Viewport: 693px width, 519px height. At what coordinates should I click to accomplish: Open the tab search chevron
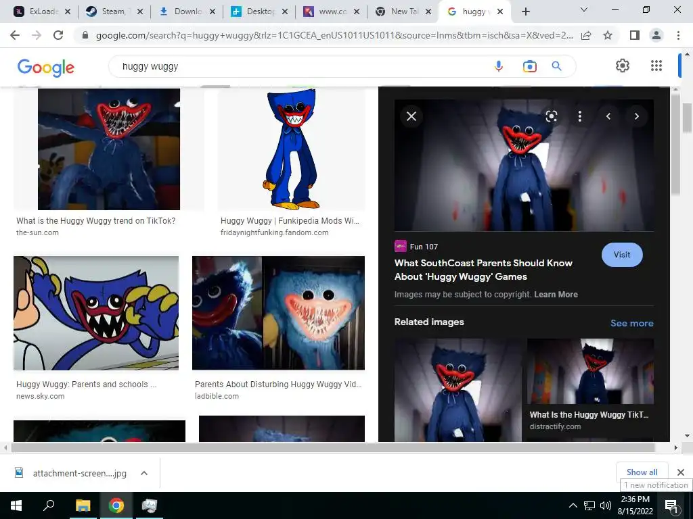[583, 9]
